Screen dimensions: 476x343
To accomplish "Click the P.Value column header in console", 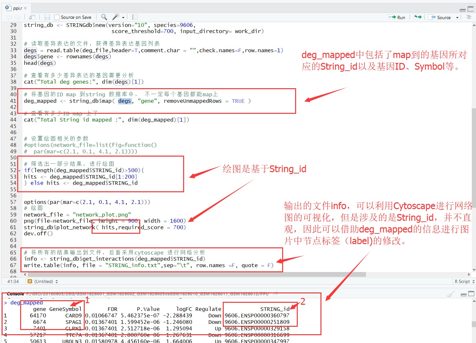I will 148,309.
